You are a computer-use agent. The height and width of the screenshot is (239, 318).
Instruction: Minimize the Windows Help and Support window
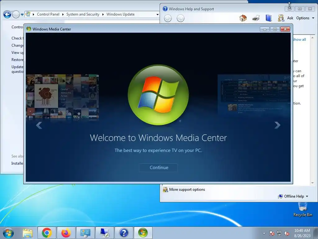[x=289, y=9]
